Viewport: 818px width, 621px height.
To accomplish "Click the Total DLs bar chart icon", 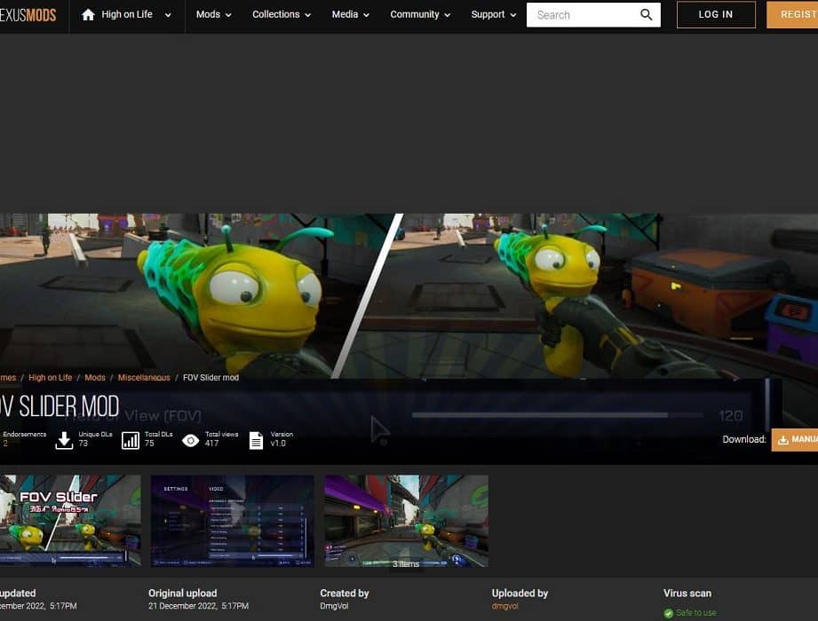I will click(131, 440).
